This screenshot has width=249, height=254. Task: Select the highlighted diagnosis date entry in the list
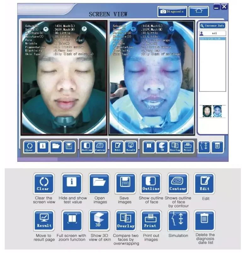click(x=212, y=39)
